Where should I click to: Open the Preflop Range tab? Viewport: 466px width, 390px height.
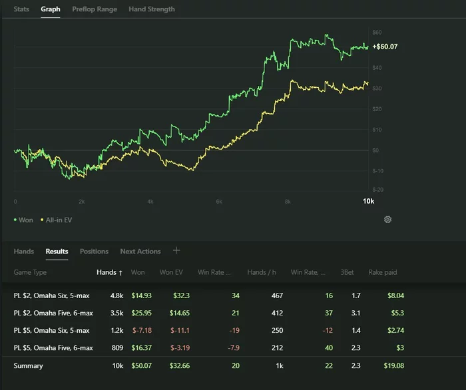coord(93,9)
